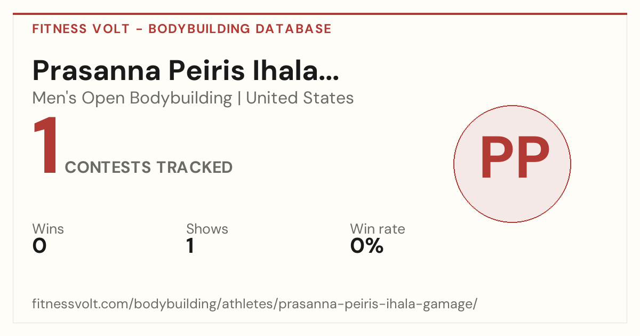Click the Fitness Volt Bodybuilding Database header

pyautogui.click(x=182, y=29)
